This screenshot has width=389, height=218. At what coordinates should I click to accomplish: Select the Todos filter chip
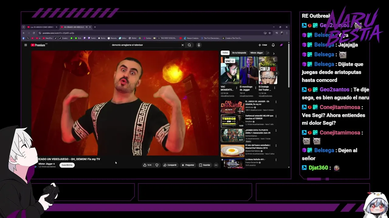[225, 53]
